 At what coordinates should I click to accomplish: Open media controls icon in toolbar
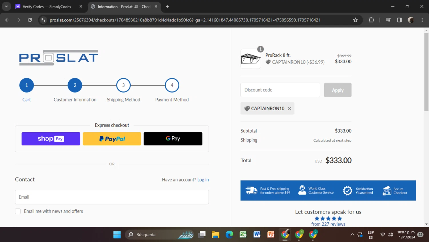388,20
